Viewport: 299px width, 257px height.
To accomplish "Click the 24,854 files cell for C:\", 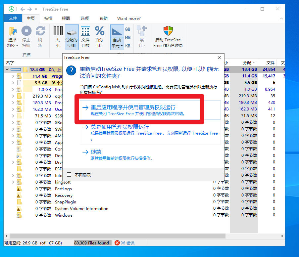I will point(269,69).
